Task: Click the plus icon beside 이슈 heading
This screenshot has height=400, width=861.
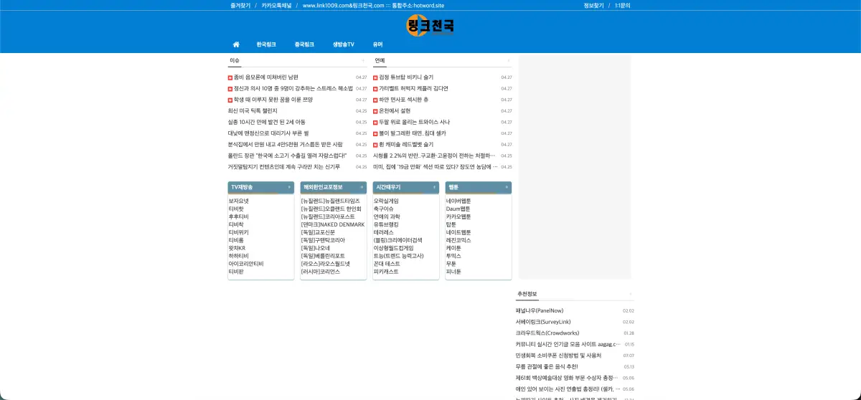Action: [364, 61]
